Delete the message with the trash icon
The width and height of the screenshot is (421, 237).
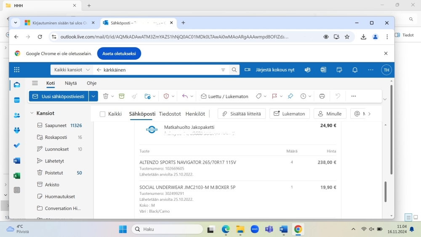pos(106,96)
